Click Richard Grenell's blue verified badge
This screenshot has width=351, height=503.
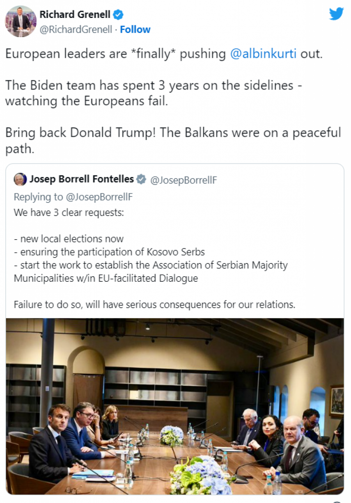click(x=118, y=15)
